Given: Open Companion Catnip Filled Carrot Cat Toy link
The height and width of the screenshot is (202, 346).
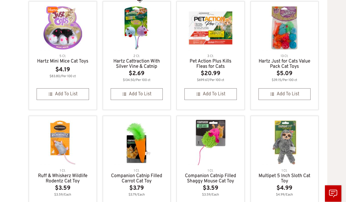Looking at the screenshot, I should click(136, 178).
